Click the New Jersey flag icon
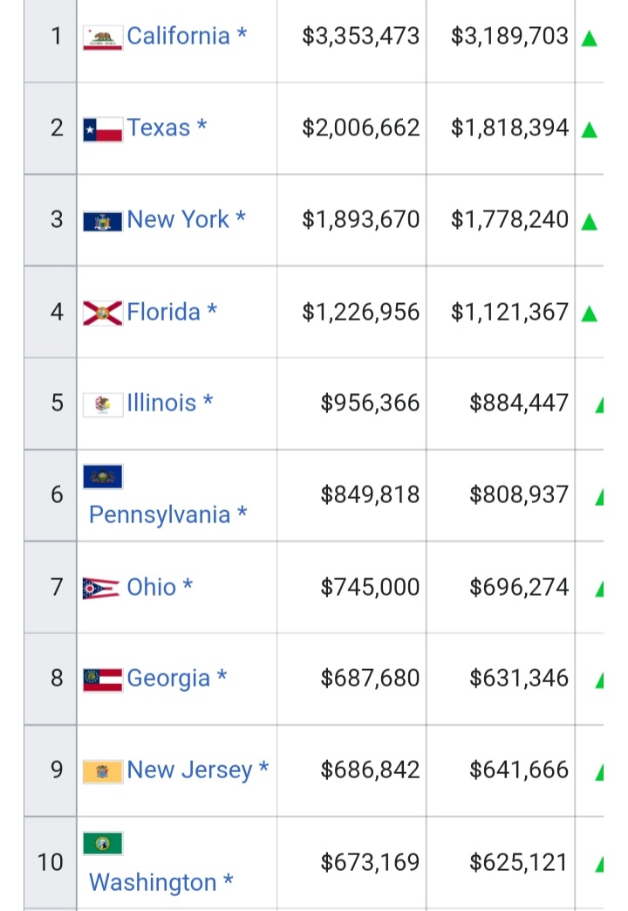Image resolution: width=628 pixels, height=911 pixels. coord(103,771)
